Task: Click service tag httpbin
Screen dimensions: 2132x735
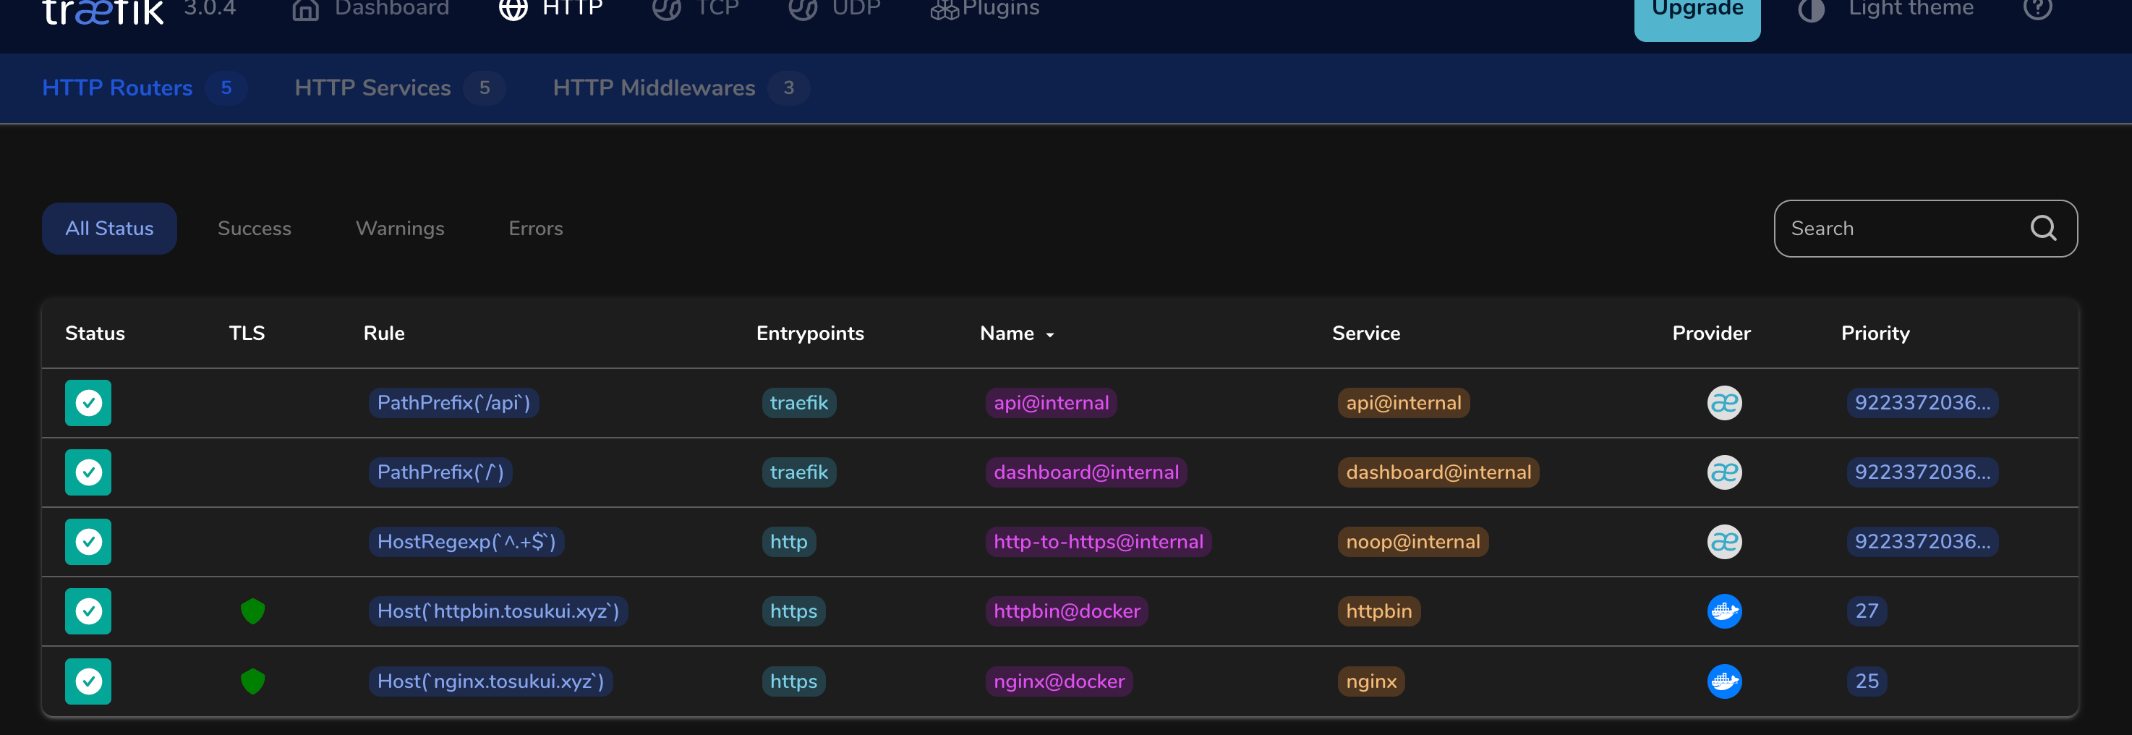Action: click(x=1379, y=612)
